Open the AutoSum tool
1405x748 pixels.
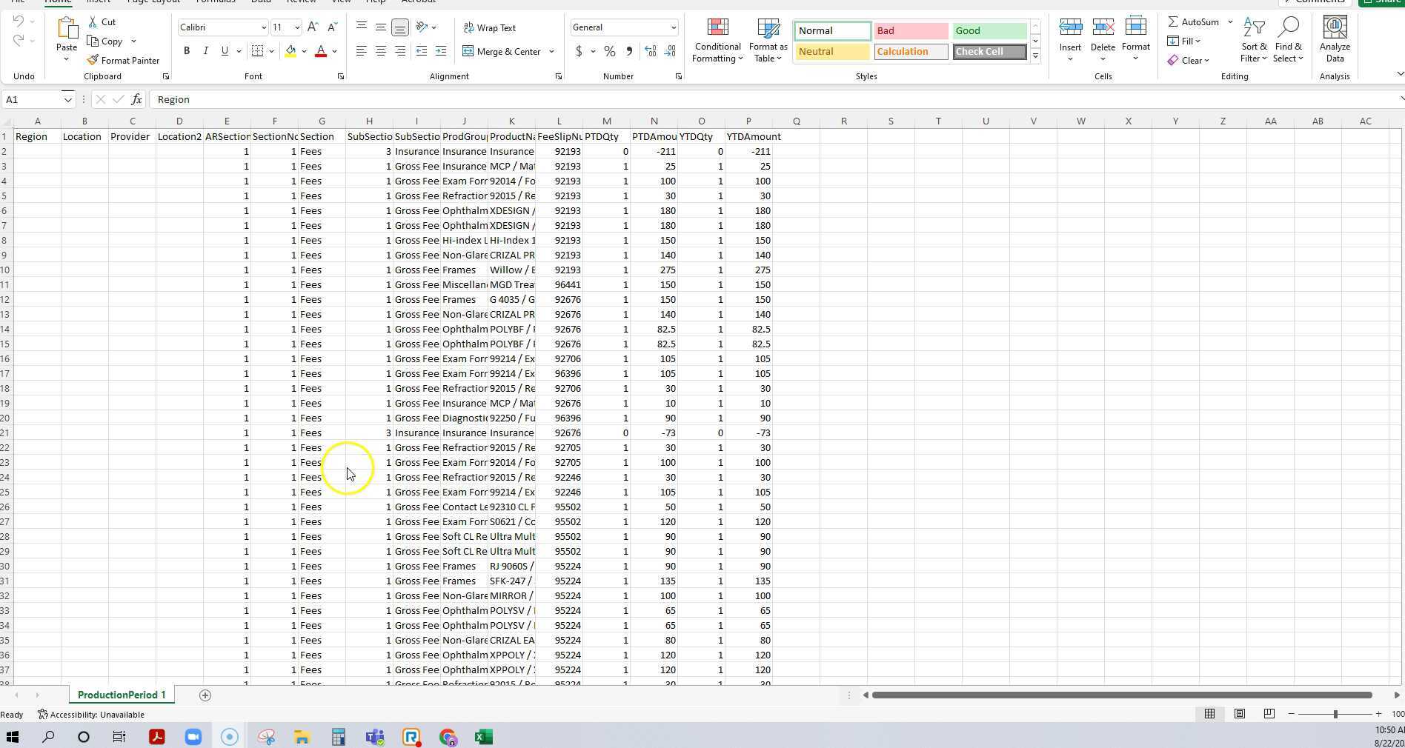pyautogui.click(x=1192, y=21)
